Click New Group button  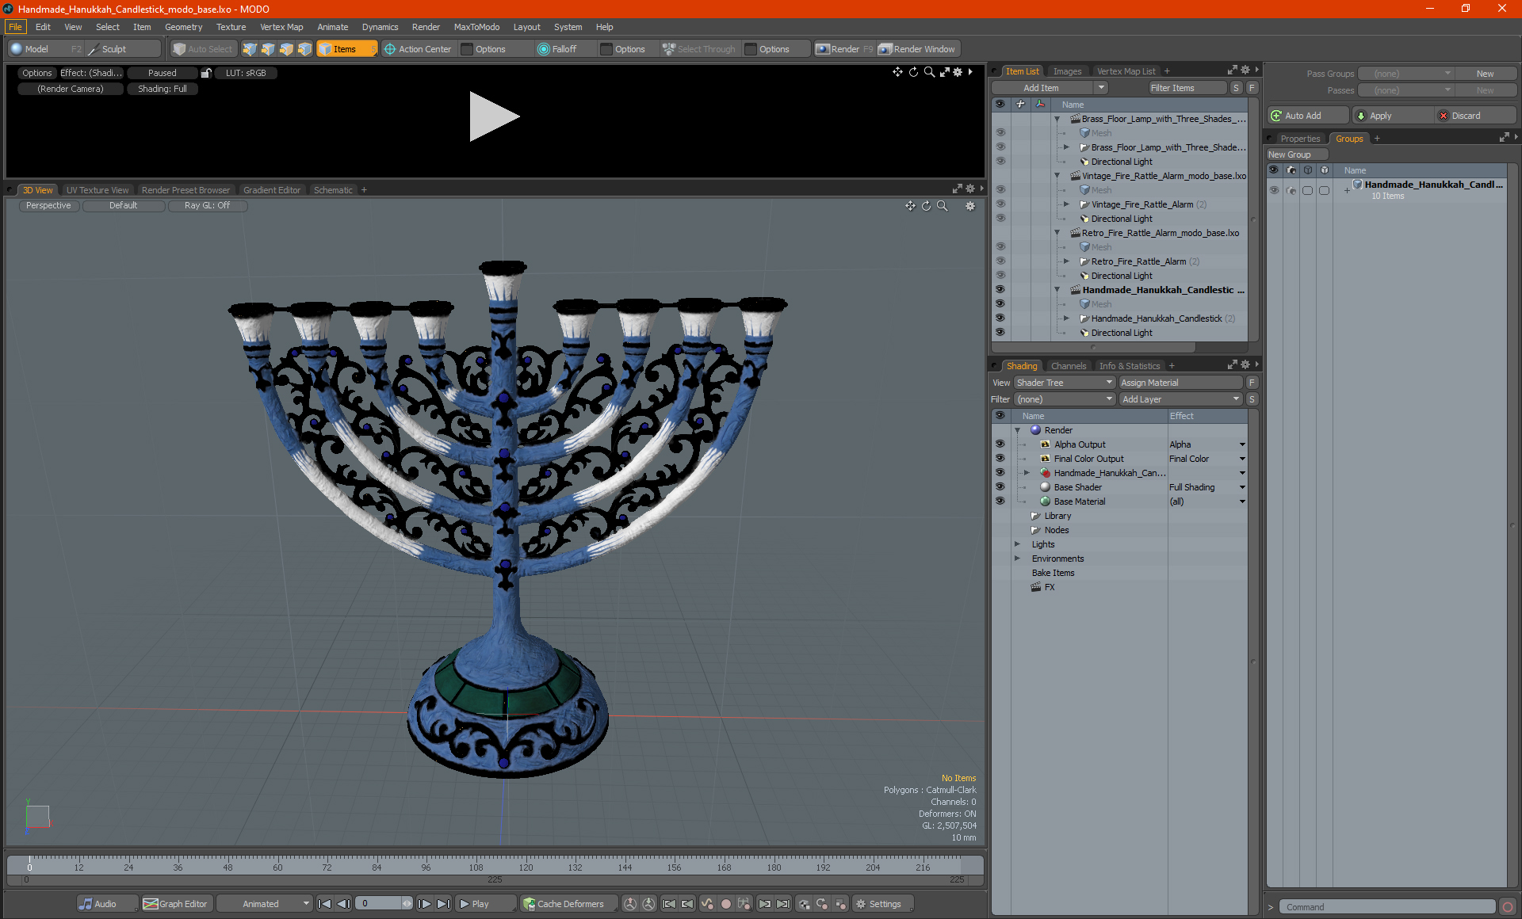[1297, 154]
